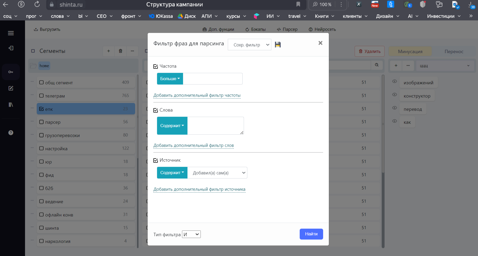Click Добавить дополнительный фильтр частоты link
Screen dimensions: 478x256
(x=197, y=95)
